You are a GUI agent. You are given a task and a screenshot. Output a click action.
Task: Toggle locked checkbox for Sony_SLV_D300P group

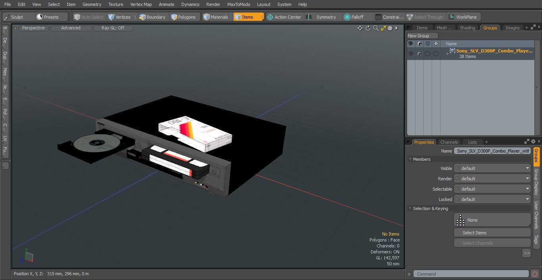(436, 54)
